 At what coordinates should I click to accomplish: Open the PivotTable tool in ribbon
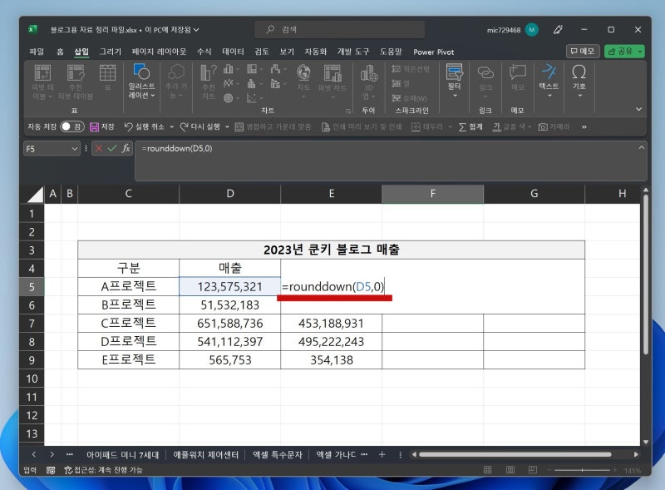click(42, 82)
